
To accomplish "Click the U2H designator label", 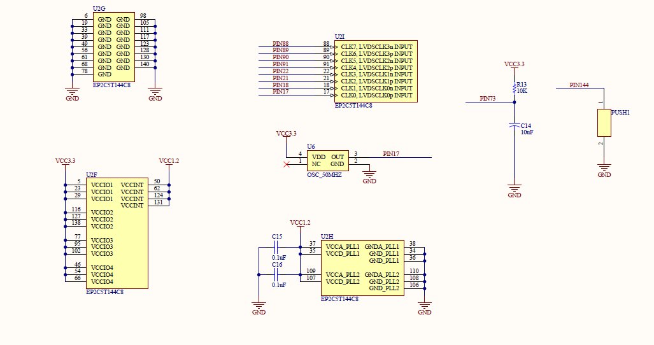I will (327, 237).
